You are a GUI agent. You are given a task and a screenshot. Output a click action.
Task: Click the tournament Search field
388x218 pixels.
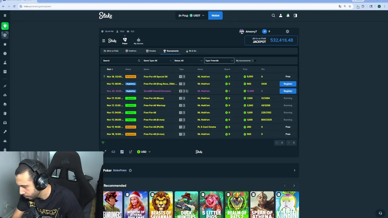point(122,61)
